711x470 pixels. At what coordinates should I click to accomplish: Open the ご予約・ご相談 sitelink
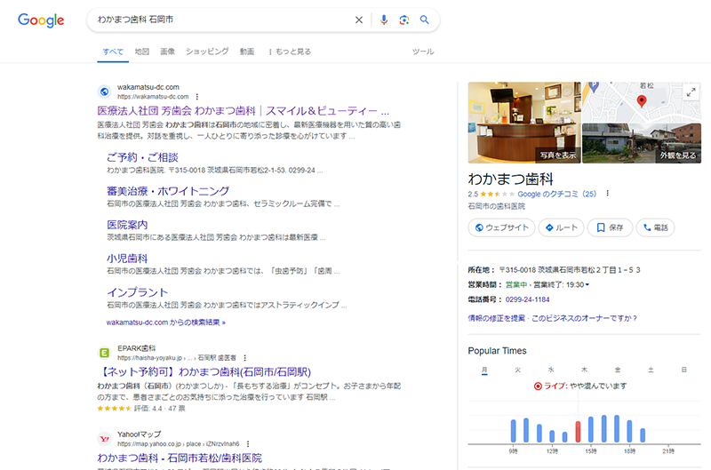(142, 157)
